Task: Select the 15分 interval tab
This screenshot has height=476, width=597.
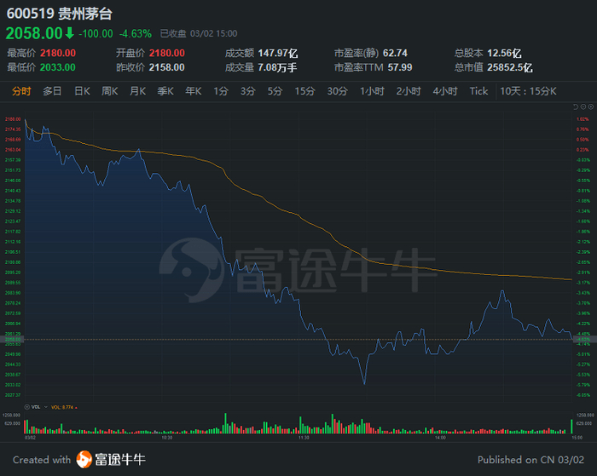Action: [305, 91]
